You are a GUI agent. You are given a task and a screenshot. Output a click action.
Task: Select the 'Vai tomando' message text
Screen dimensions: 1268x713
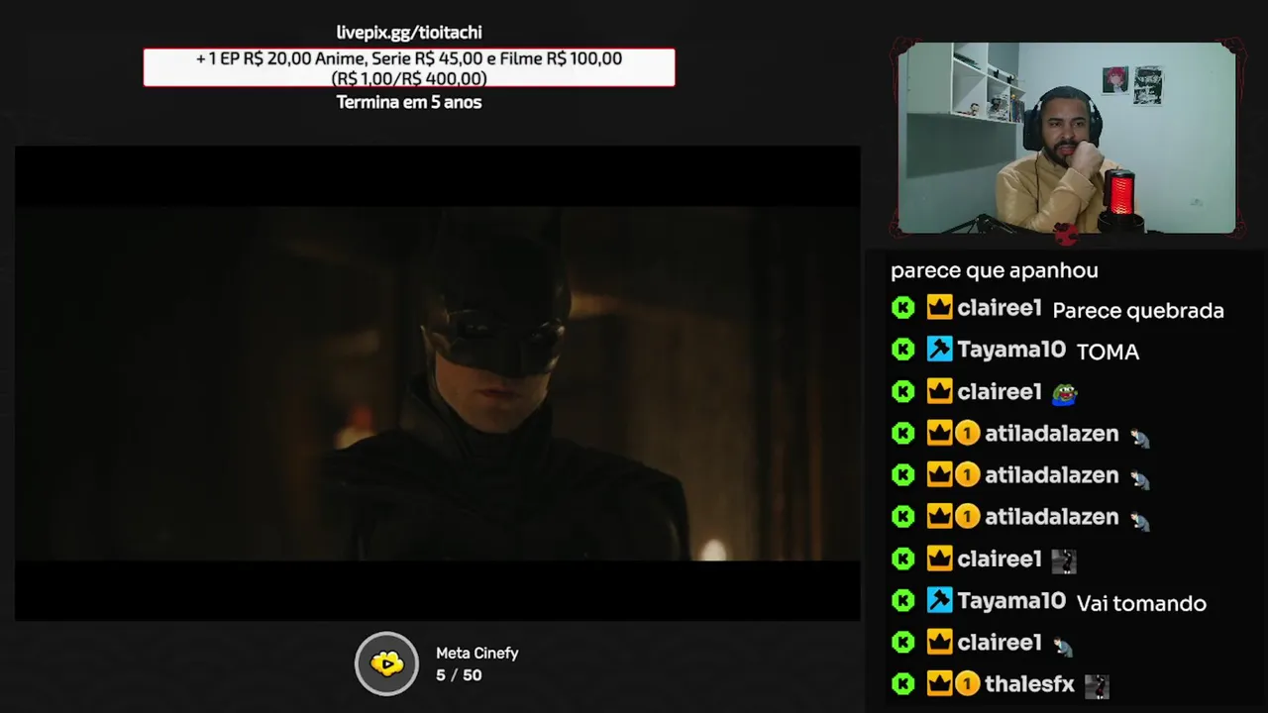coord(1141,603)
